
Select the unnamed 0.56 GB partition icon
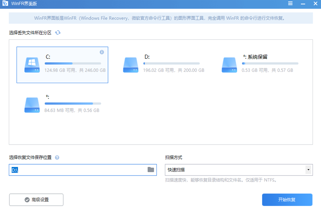tap(32, 105)
